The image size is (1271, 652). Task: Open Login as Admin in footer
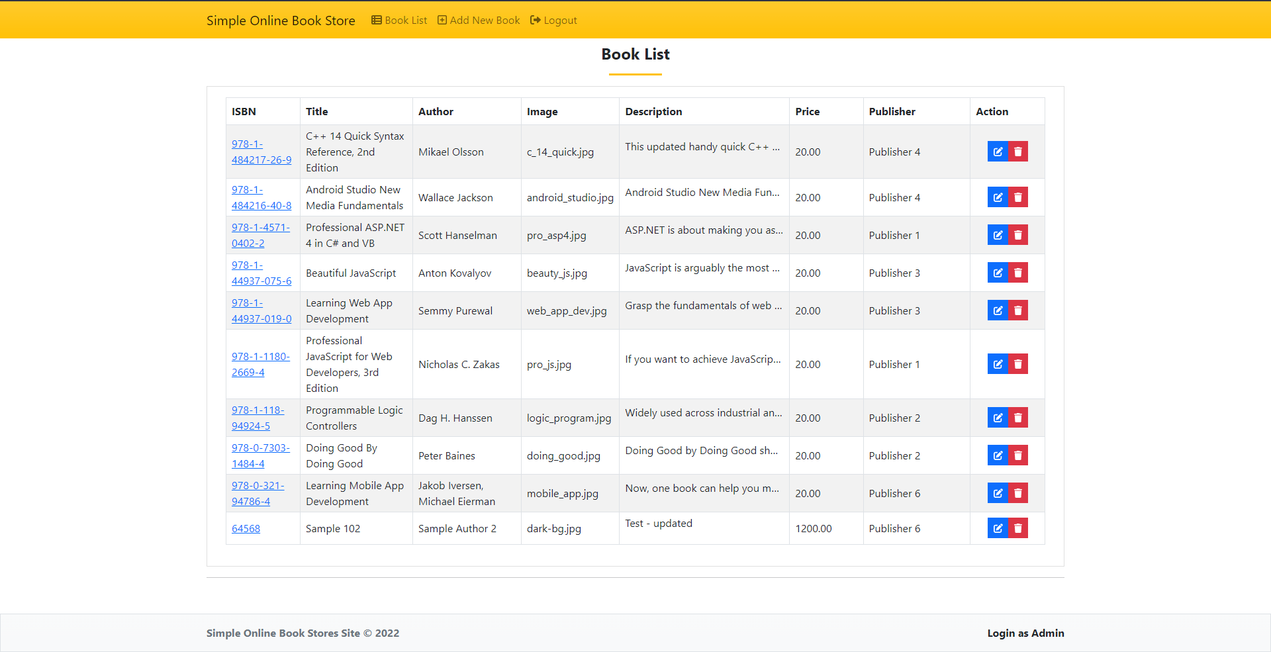(1025, 633)
